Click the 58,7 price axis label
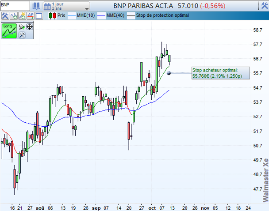 coord(257,30)
